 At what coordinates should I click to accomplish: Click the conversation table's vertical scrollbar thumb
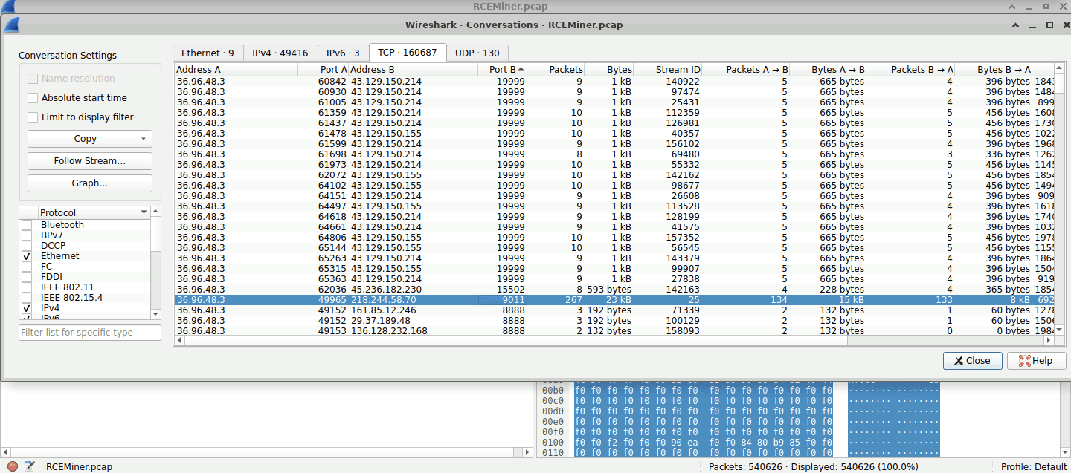coord(1059,83)
